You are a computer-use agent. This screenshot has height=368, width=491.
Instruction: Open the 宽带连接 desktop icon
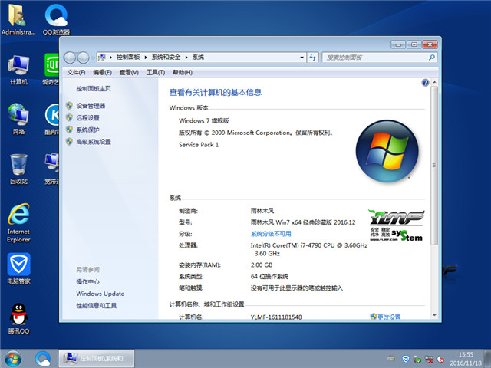click(51, 169)
